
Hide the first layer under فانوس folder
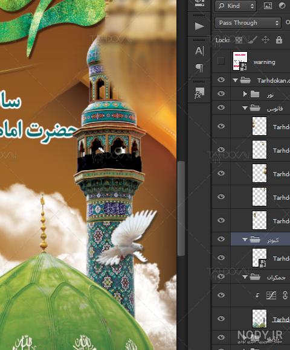pyautogui.click(x=221, y=126)
